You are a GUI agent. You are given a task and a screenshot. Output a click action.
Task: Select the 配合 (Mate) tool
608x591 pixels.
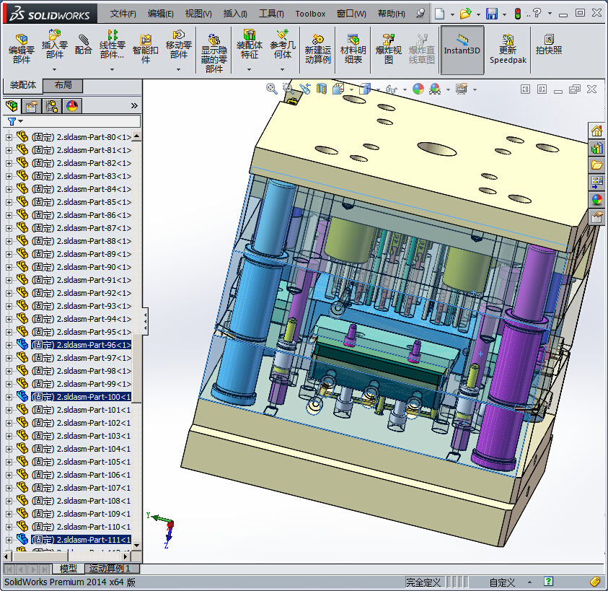point(83,45)
